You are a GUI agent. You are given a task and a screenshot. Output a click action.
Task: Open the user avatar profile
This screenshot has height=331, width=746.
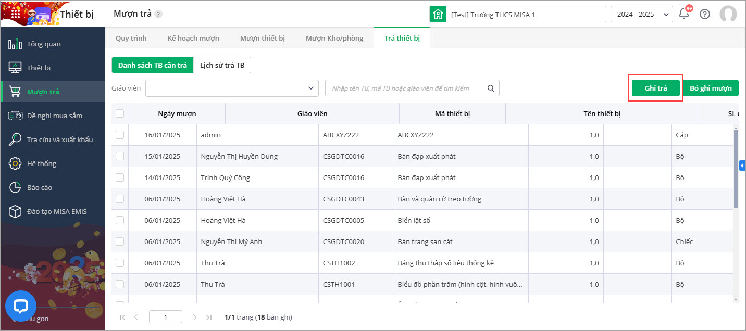(x=728, y=14)
